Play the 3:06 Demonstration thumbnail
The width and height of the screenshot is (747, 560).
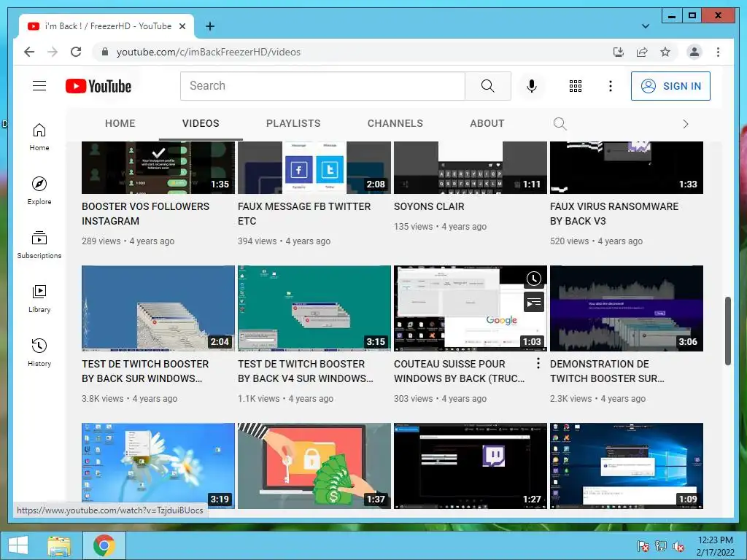point(627,308)
